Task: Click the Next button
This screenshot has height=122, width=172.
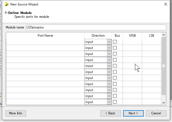Action: (x=133, y=113)
